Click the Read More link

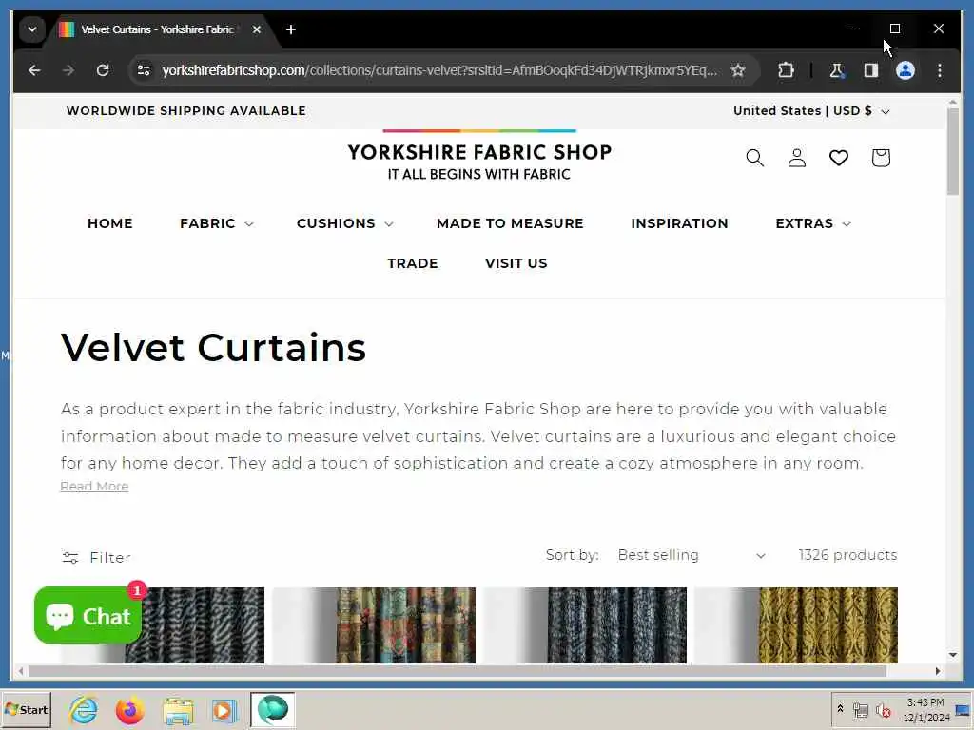[x=94, y=486]
